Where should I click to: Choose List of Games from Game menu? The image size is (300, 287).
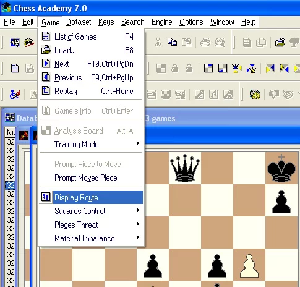[x=91, y=36]
